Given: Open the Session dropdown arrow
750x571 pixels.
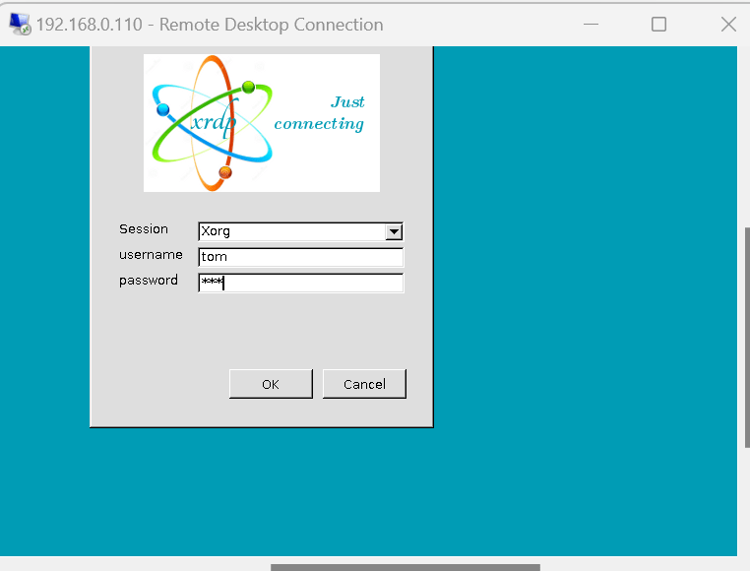Looking at the screenshot, I should pyautogui.click(x=395, y=232).
